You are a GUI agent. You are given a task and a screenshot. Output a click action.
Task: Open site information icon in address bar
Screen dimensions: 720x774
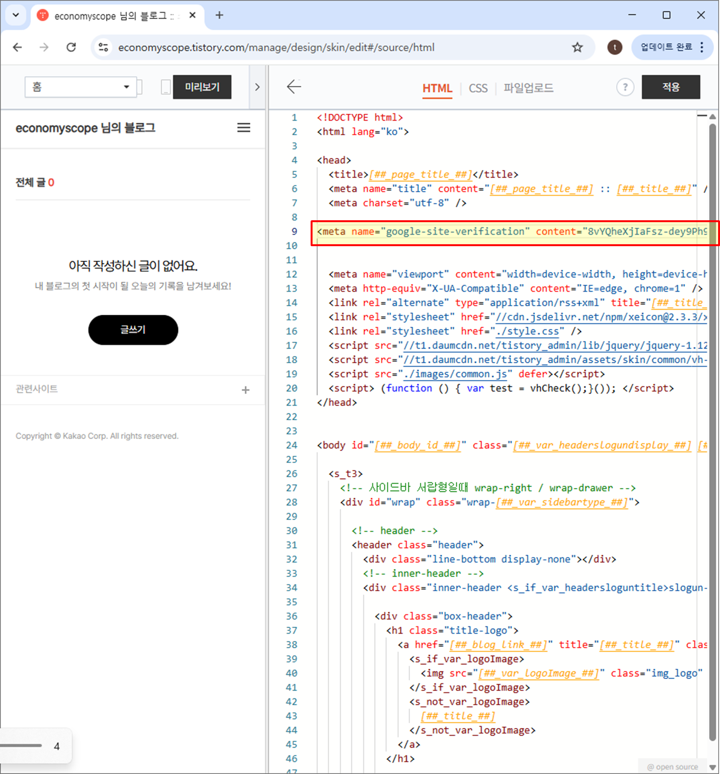pos(103,47)
